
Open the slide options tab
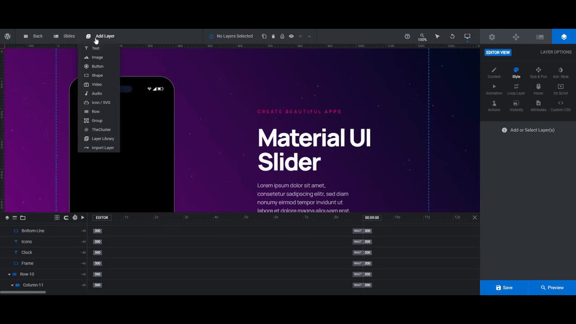pos(540,37)
